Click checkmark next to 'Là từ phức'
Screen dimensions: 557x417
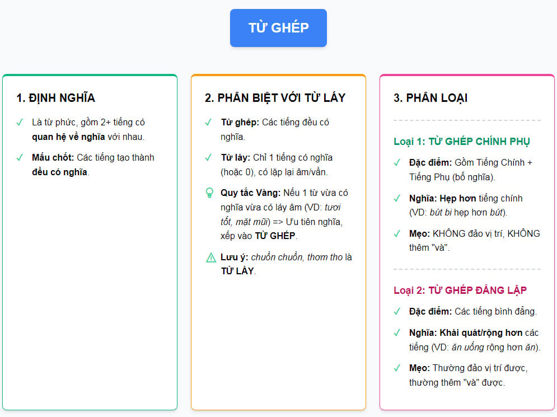click(x=20, y=123)
